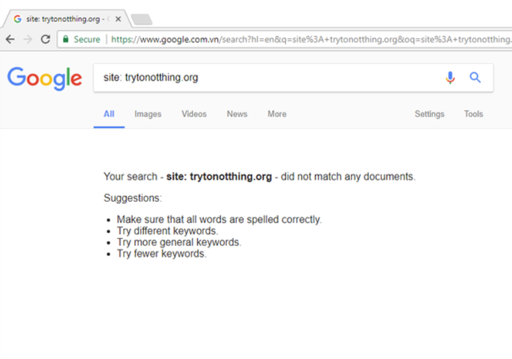The height and width of the screenshot is (359, 512).
Task: Click the green padlock security icon
Action: pos(66,39)
